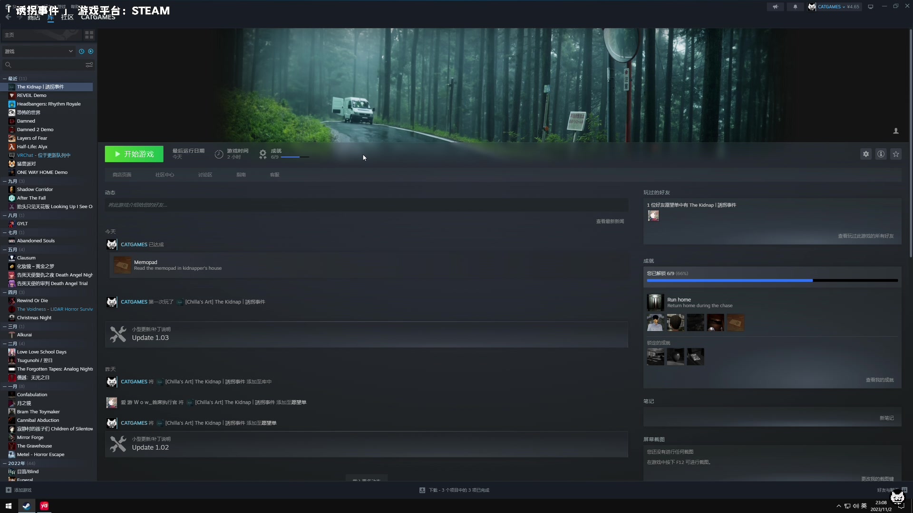Switch to collections grid view icon
The width and height of the screenshot is (913, 513).
89,35
